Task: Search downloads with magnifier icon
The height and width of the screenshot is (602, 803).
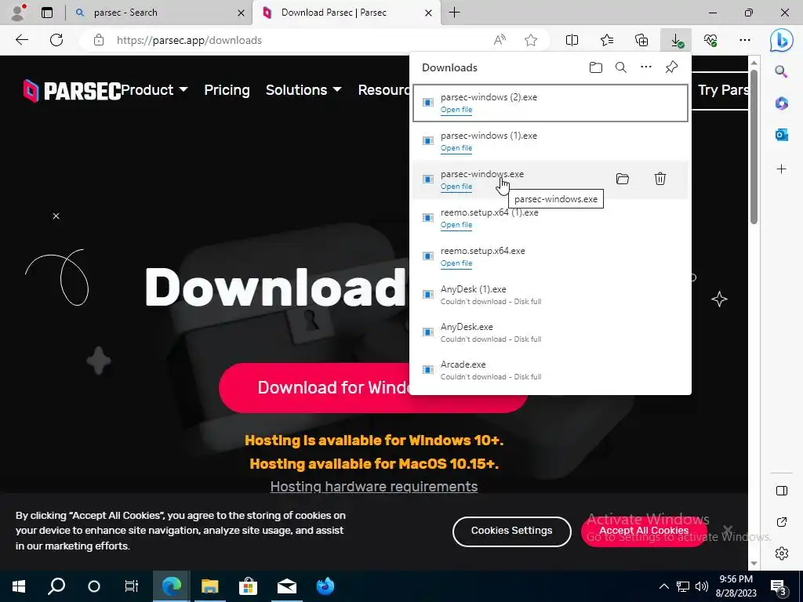Action: pyautogui.click(x=621, y=67)
